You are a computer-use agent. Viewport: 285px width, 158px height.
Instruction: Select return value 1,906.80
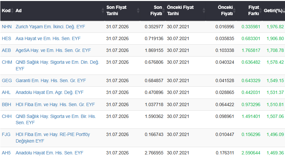tap(275, 38)
